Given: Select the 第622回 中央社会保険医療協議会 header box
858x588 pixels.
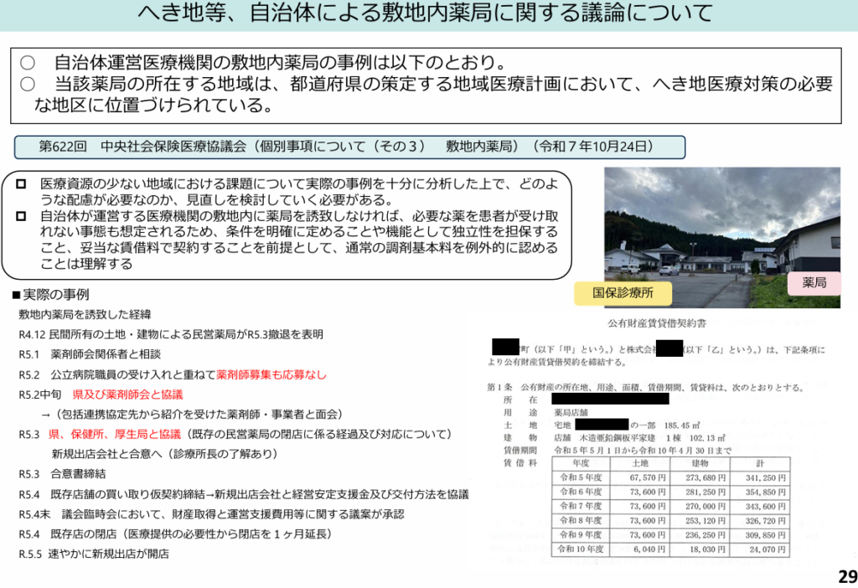Looking at the screenshot, I should (x=349, y=147).
